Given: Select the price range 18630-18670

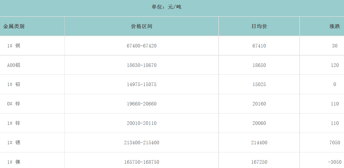Looking at the screenshot, I should pyautogui.click(x=141, y=65).
